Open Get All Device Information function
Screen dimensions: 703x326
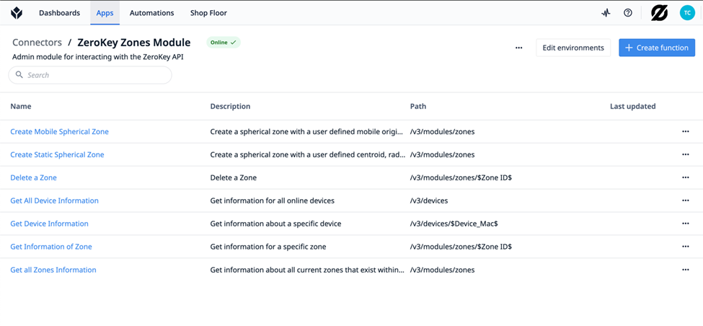pyautogui.click(x=54, y=201)
